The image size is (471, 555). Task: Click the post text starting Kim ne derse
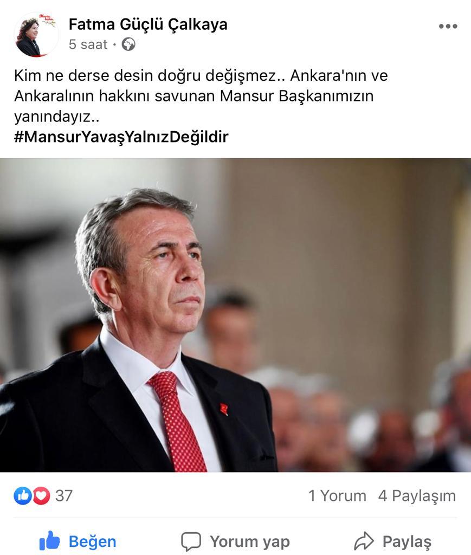coord(201,96)
